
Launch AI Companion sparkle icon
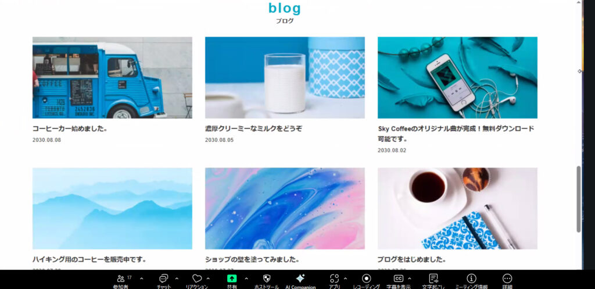point(300,279)
